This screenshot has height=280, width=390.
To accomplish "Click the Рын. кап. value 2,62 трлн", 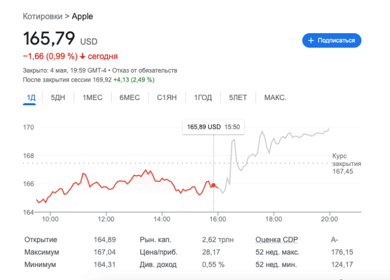I will (x=218, y=239).
